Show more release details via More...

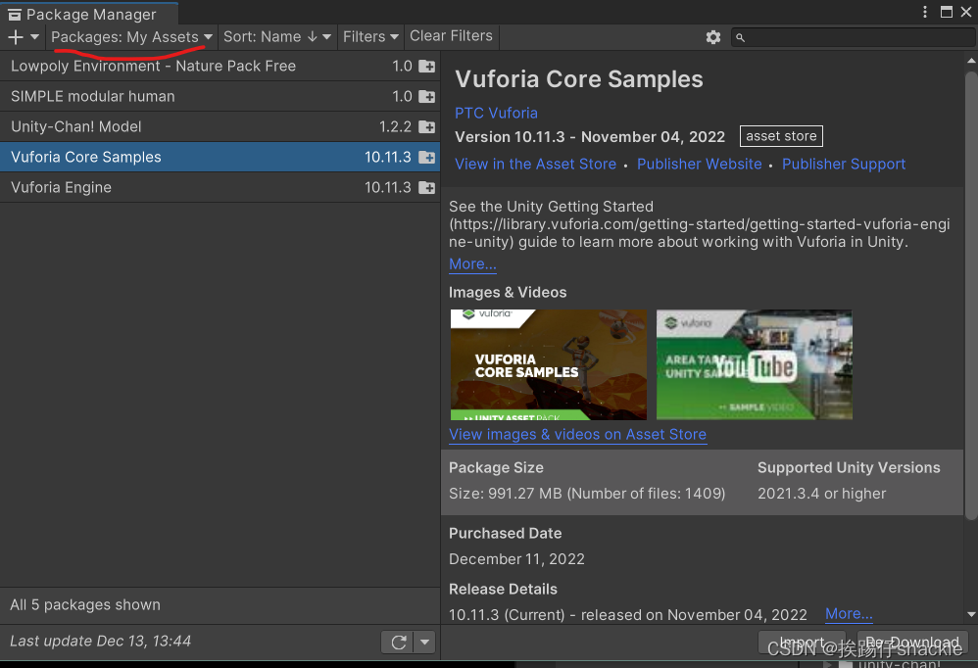pyautogui.click(x=849, y=614)
